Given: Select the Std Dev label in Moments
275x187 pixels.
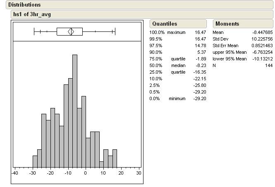Looking at the screenshot, I should pos(220,39).
